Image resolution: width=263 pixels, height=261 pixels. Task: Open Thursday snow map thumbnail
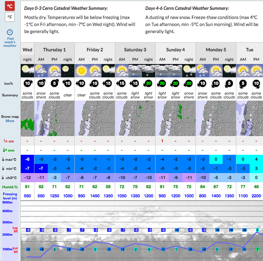pyautogui.click(x=54, y=119)
